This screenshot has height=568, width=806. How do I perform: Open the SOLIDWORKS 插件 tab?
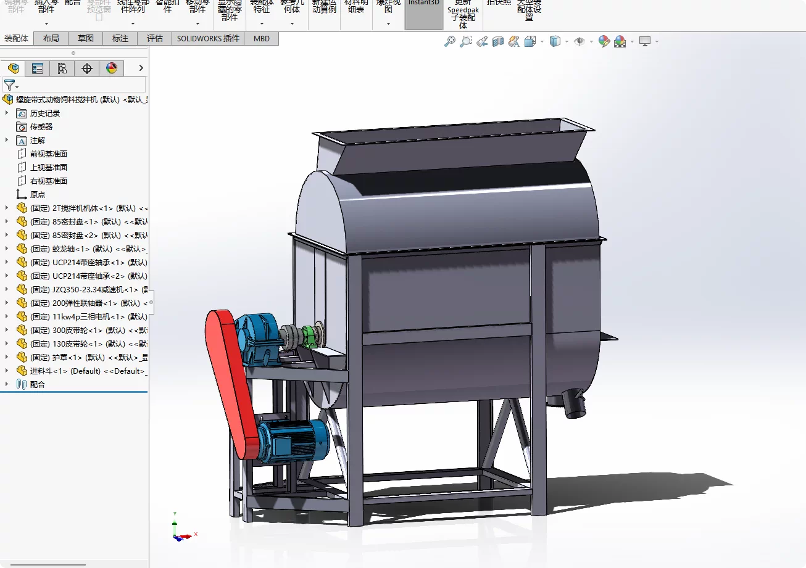(208, 38)
